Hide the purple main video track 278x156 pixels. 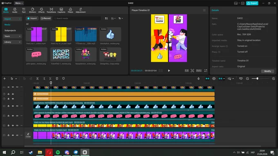[13, 135]
